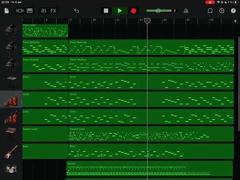The image size is (240, 180).
Task: Click the vertical scrollbar at right edge
Action: 239,83
